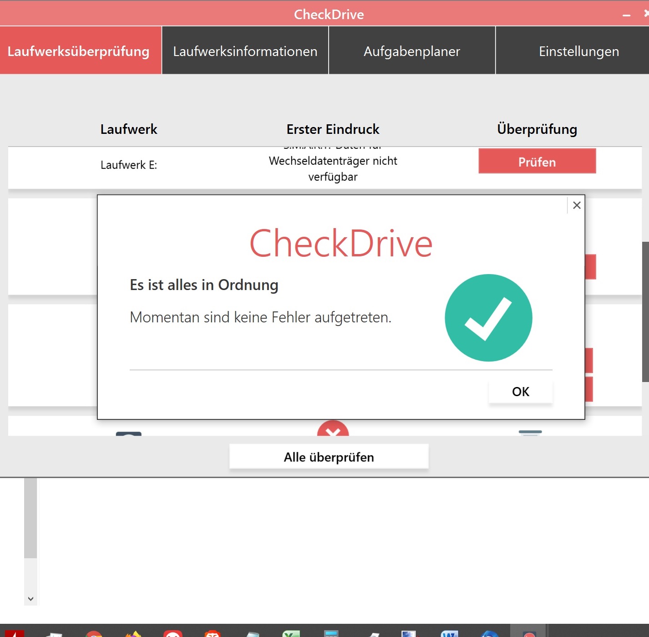The width and height of the screenshot is (649, 637).
Task: Open Firefox from the taskbar
Action: pos(133,633)
